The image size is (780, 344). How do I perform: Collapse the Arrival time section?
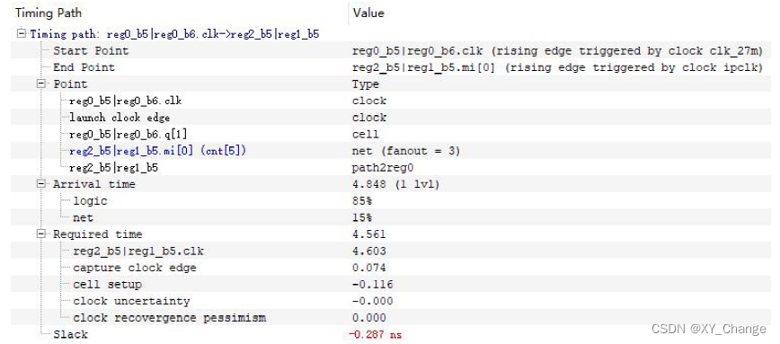tap(41, 184)
